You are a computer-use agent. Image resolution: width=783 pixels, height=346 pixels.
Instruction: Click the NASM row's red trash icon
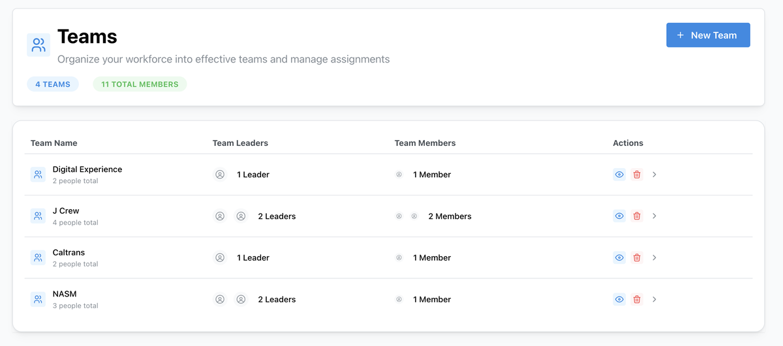point(637,300)
